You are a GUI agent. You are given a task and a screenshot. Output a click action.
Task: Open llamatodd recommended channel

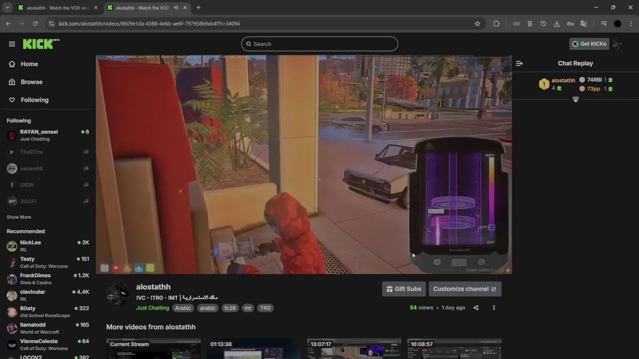[x=48, y=328]
